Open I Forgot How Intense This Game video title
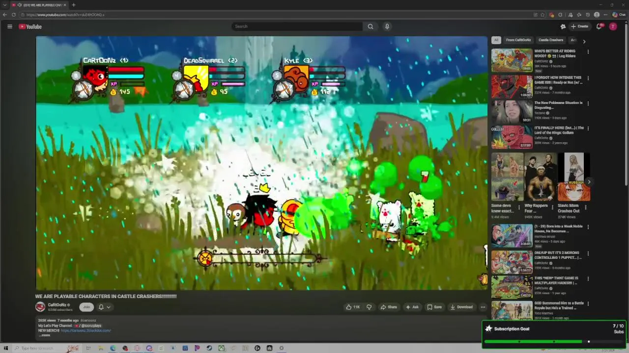The height and width of the screenshot is (353, 629). pos(558,80)
